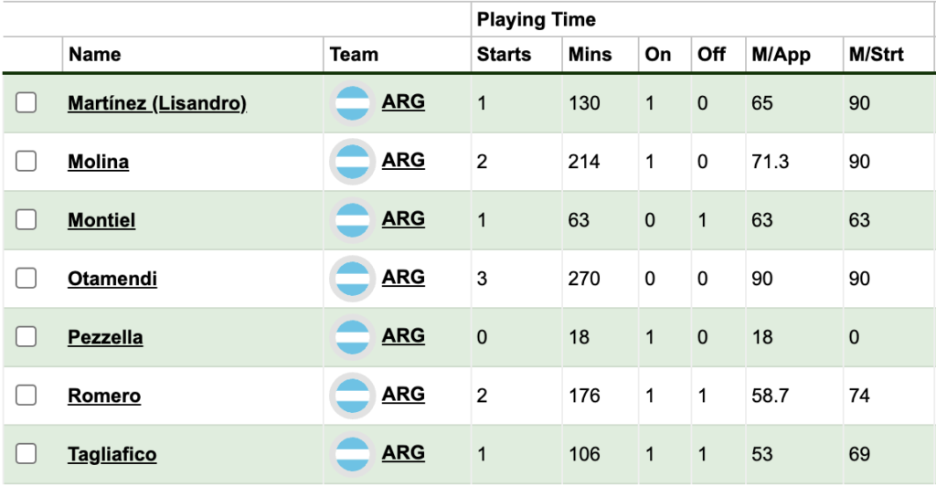Enable the Romero row checkbox
936x486 pixels.
click(27, 396)
